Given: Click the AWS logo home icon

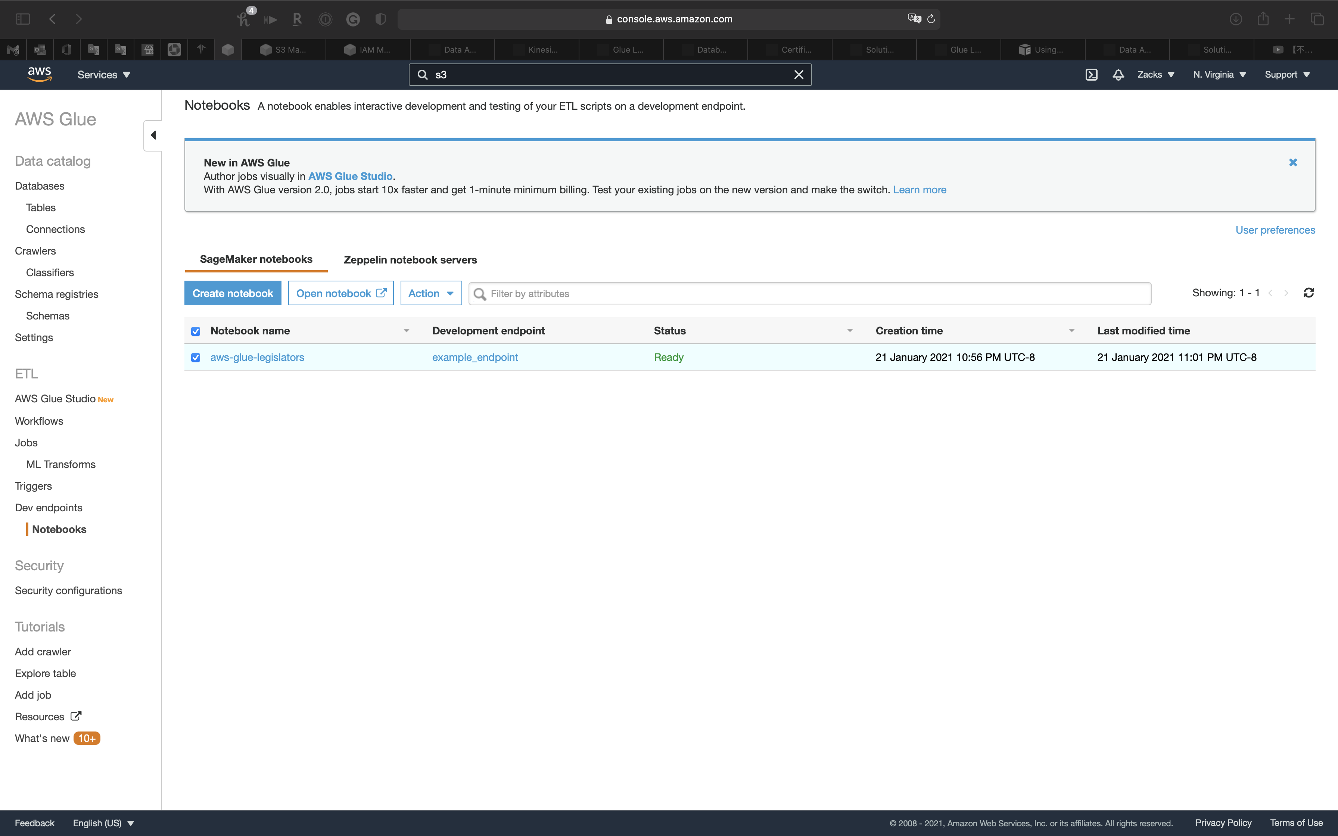Looking at the screenshot, I should [40, 74].
